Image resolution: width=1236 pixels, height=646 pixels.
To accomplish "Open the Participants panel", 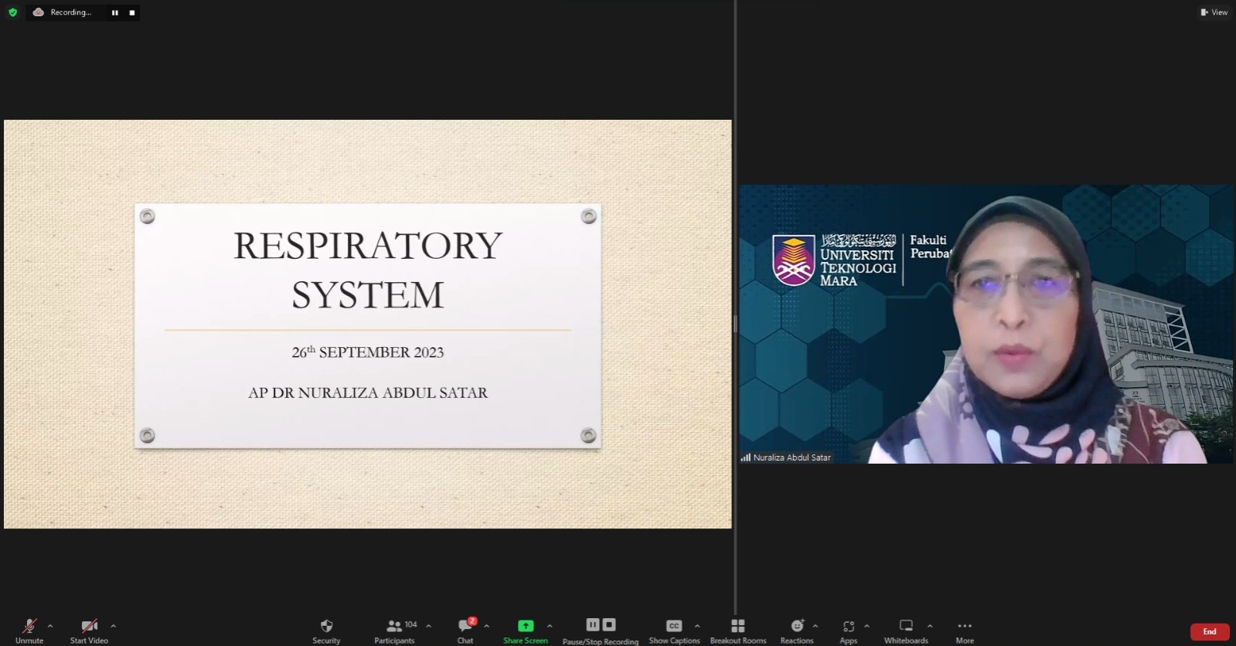I will [395, 627].
